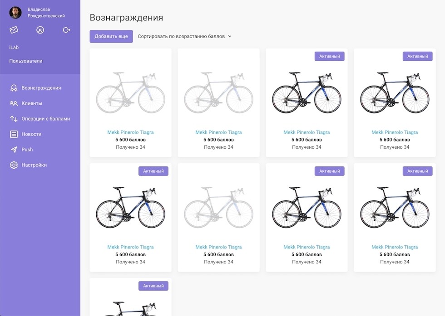
Task: Open first card's Mekk Pinerolo Tiagra link
Action: (130, 132)
